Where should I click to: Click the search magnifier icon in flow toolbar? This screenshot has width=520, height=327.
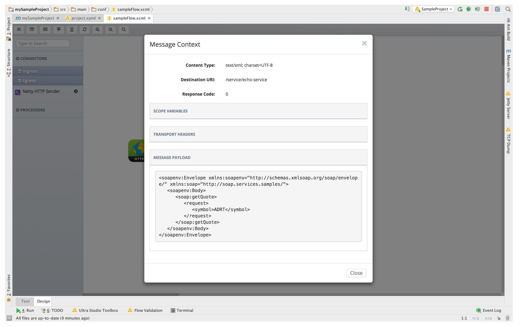(124, 29)
